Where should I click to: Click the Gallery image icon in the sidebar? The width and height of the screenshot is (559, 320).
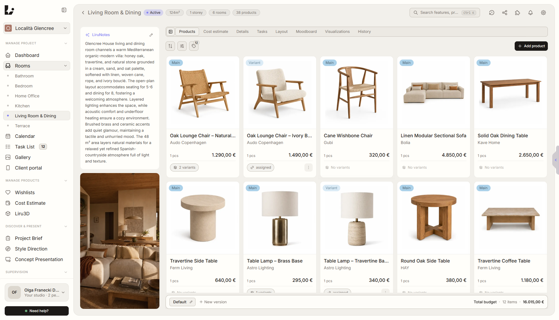(x=8, y=157)
